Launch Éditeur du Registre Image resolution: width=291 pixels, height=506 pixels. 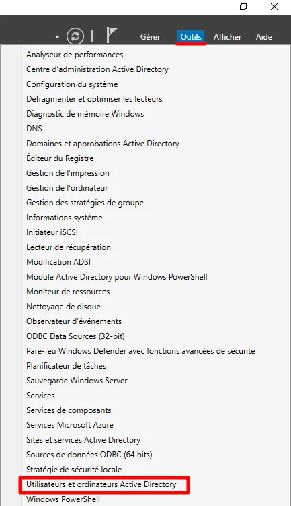(x=60, y=158)
